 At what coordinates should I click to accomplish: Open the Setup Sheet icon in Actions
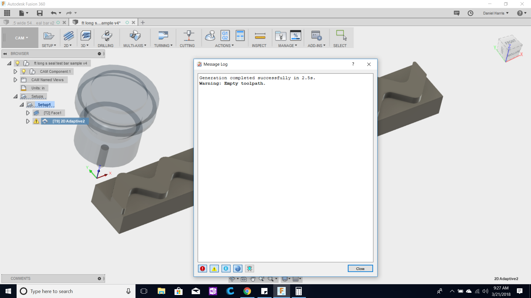pyautogui.click(x=240, y=36)
